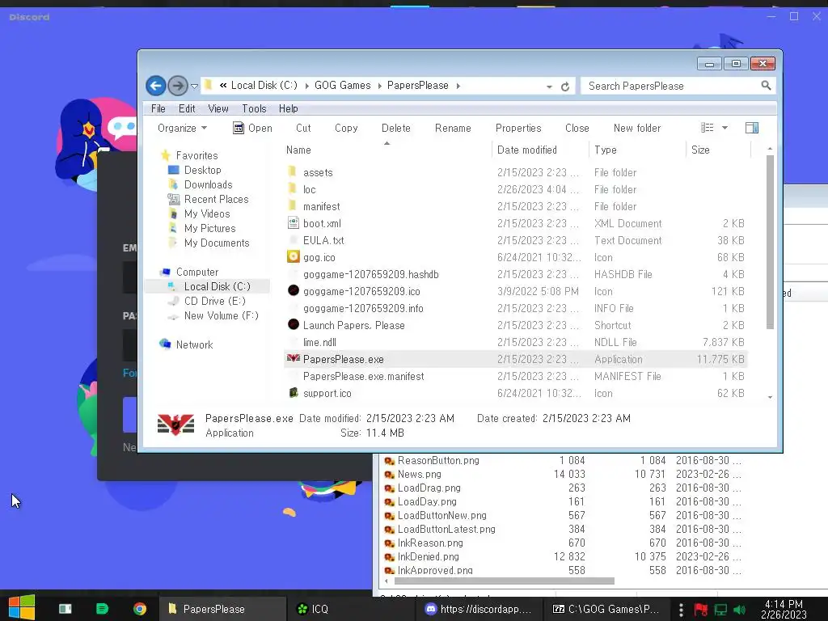Select the assets folder icon

coord(293,171)
